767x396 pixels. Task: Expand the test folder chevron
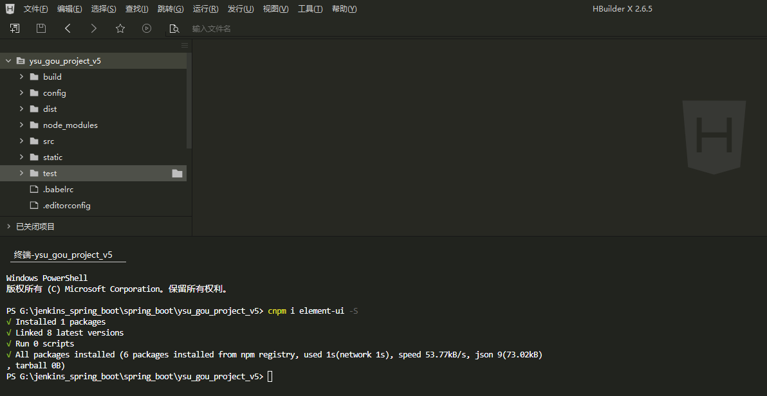pos(21,173)
